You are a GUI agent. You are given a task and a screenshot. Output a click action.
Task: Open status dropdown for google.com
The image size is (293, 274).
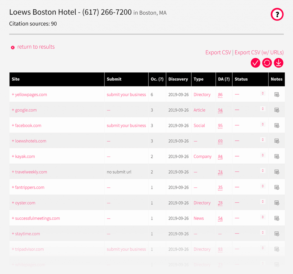click(x=263, y=109)
